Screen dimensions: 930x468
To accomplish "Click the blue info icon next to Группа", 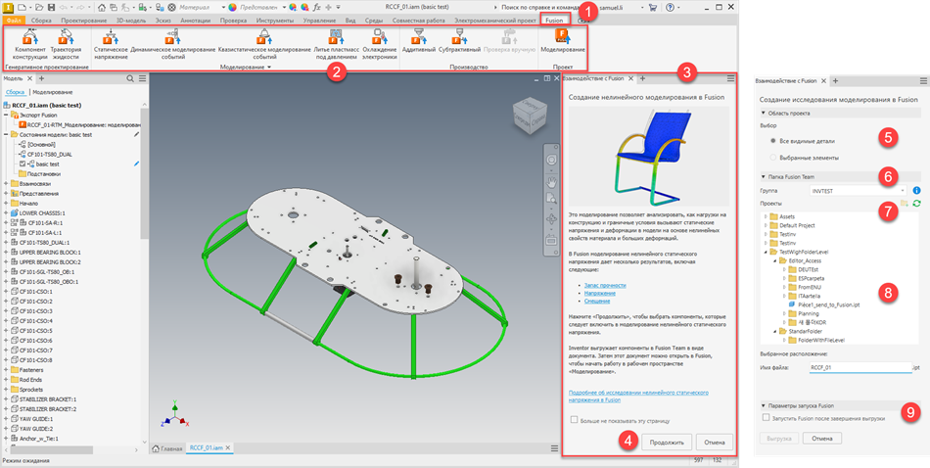I will 916,190.
